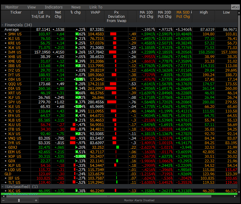
Task: Click SMH US MA 50D value +10.4848%
Action: click(183, 34)
